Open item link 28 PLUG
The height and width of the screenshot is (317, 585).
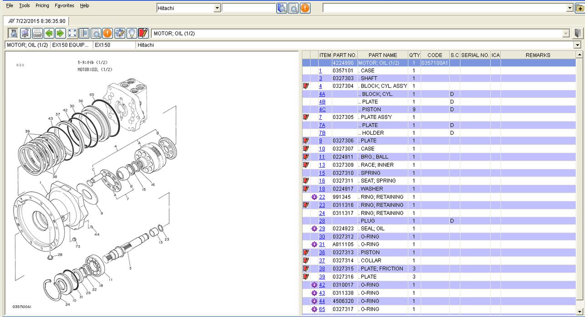click(x=322, y=221)
